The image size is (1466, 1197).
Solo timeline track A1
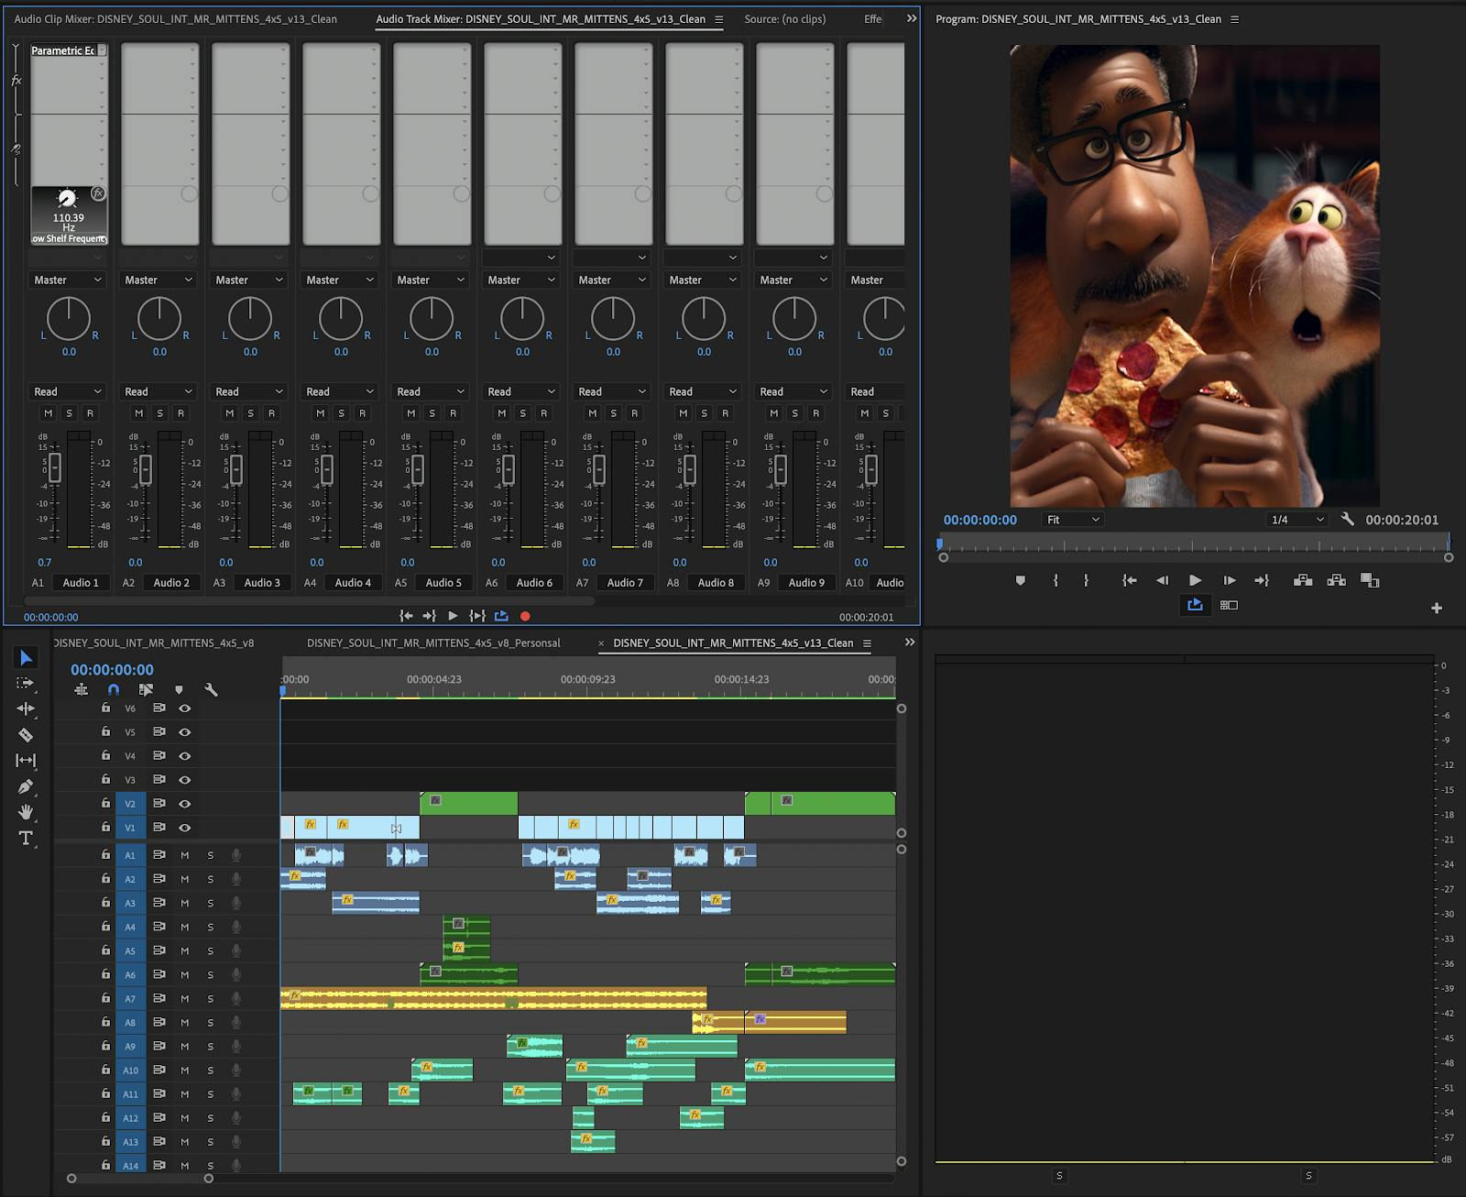pos(210,855)
